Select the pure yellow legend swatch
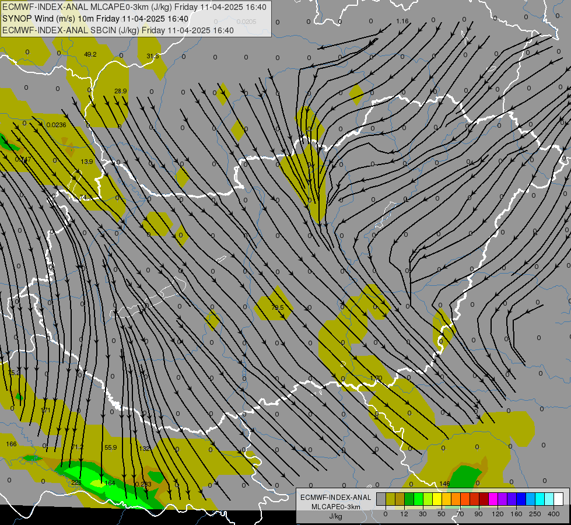 pos(437,499)
